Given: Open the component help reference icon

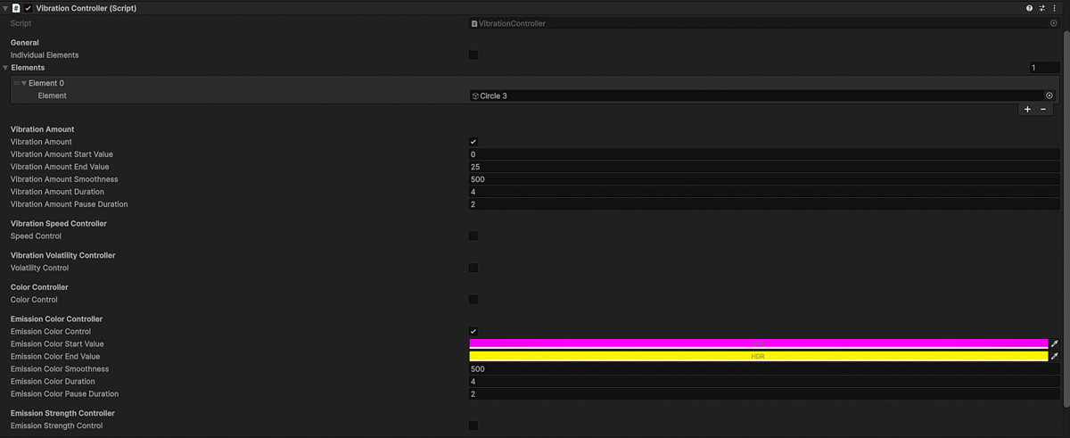Looking at the screenshot, I should click(1029, 8).
